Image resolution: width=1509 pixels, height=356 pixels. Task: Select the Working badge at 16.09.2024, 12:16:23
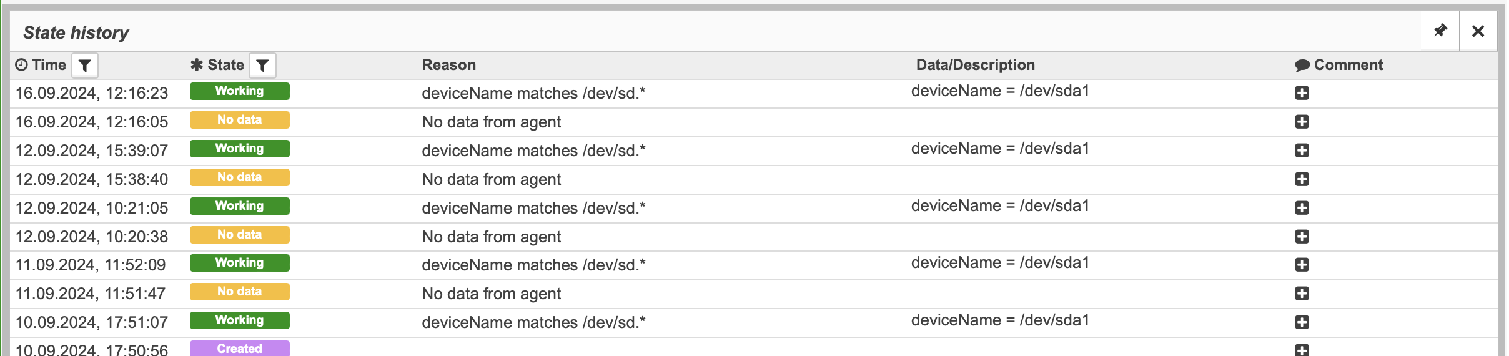[x=240, y=91]
